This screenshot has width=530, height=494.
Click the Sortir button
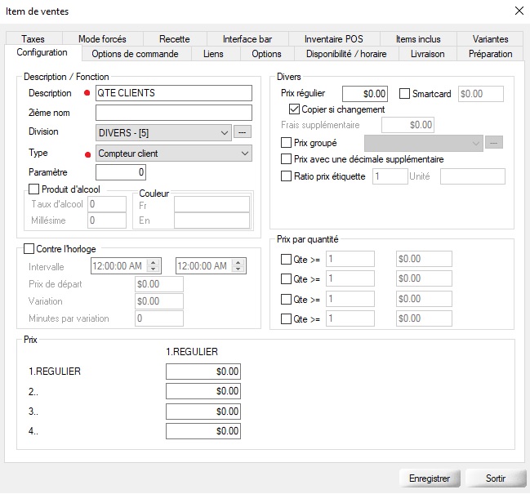coord(496,478)
